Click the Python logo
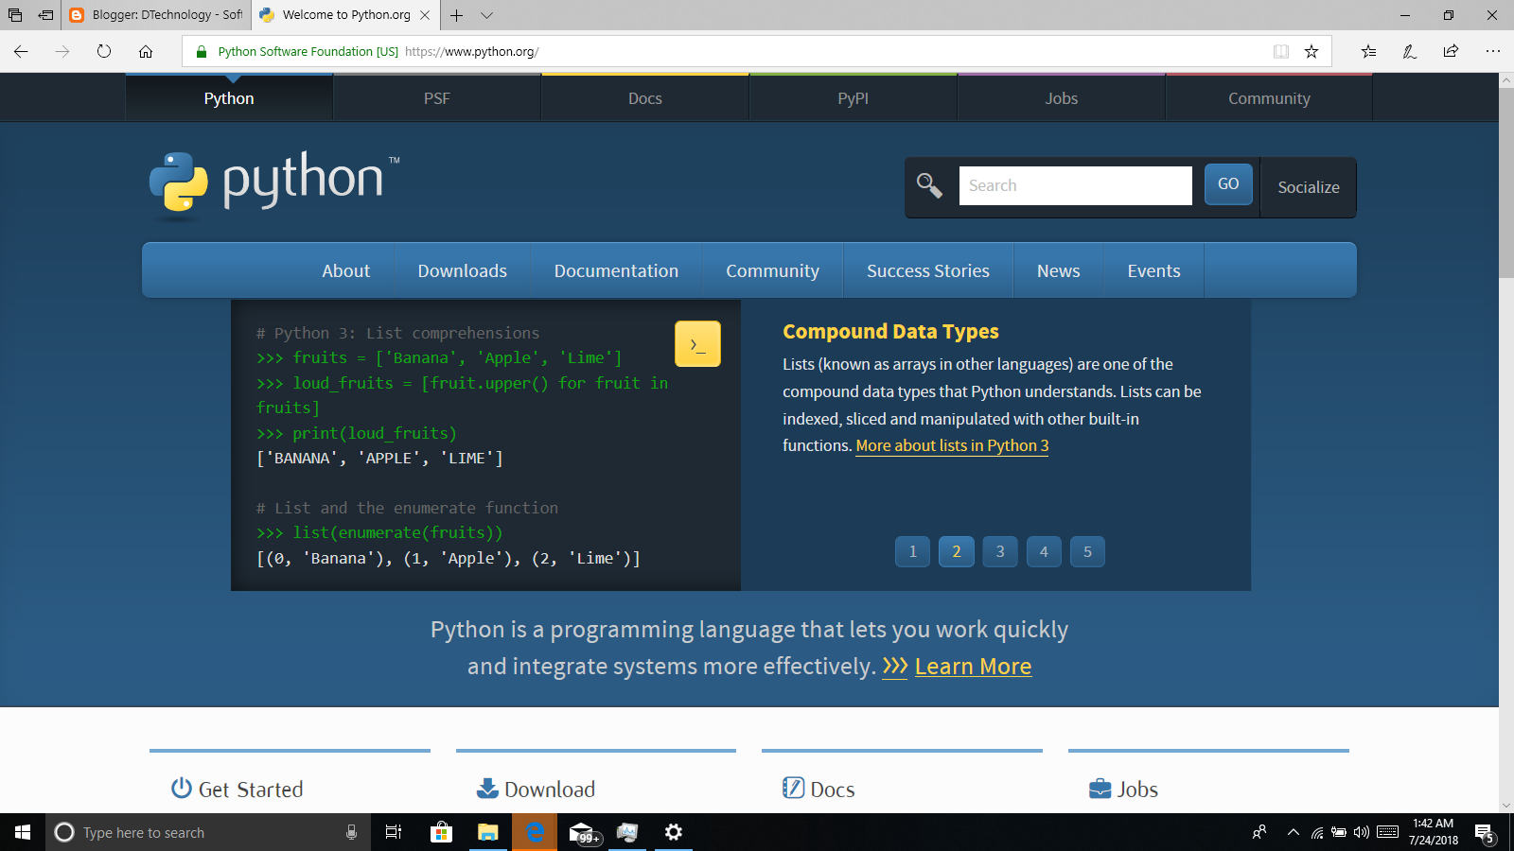The image size is (1514, 851). pos(274,185)
